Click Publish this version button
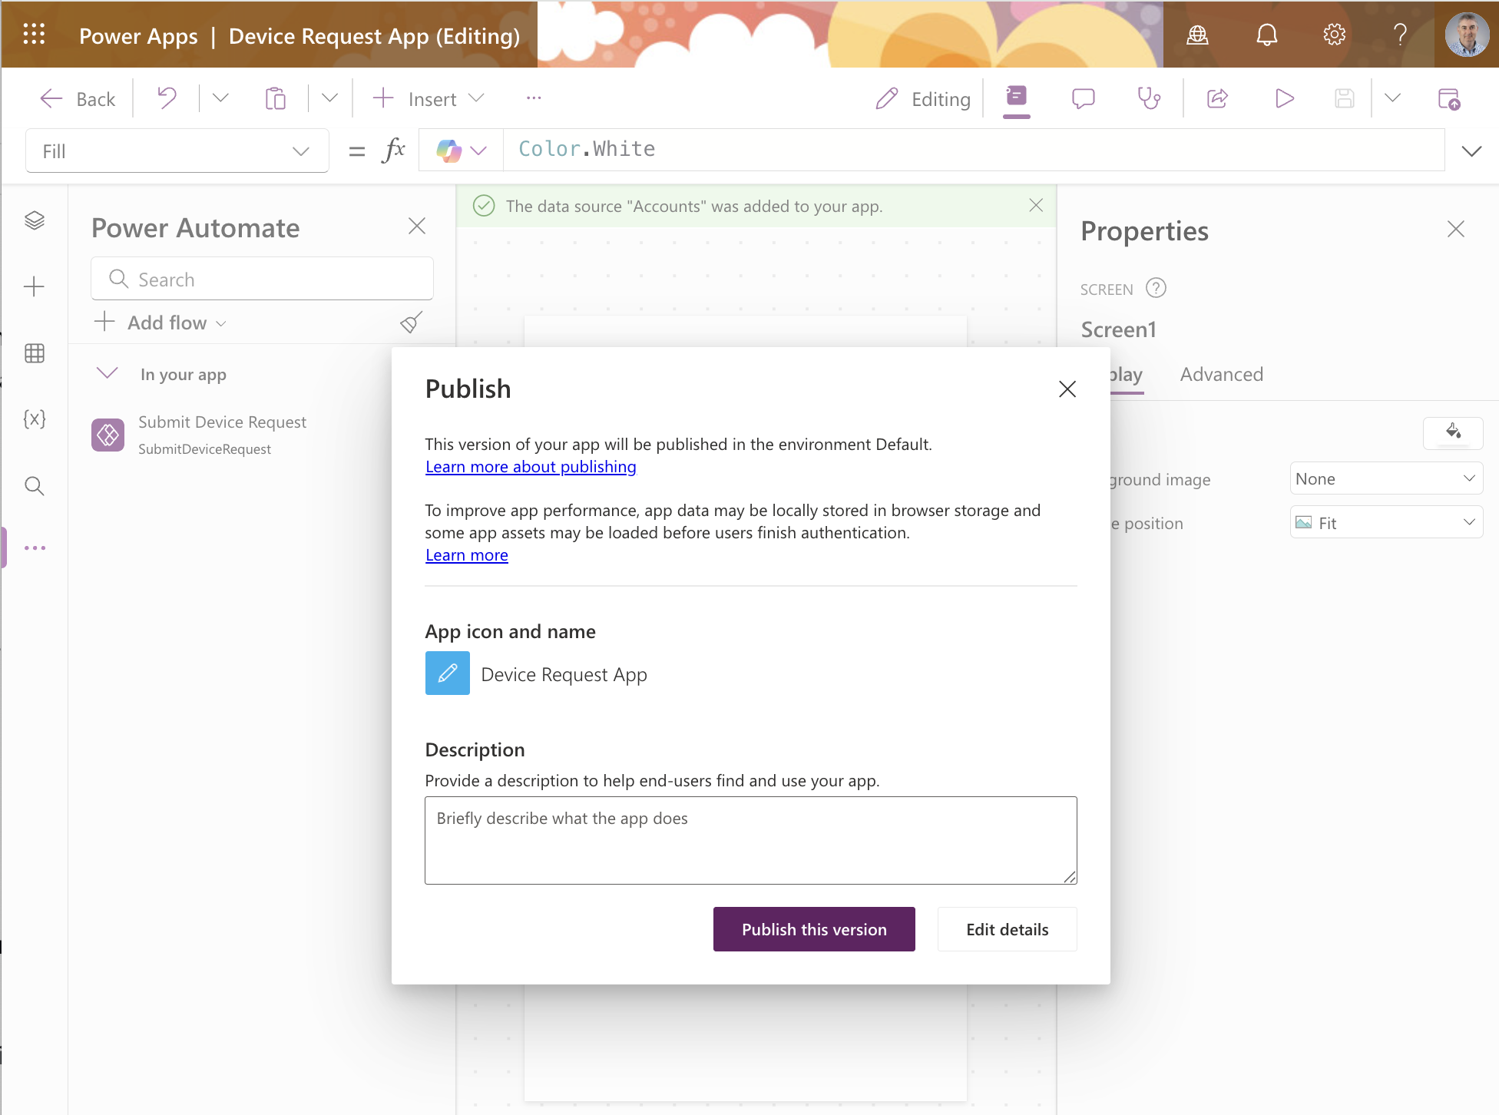This screenshot has height=1115, width=1499. click(x=814, y=929)
